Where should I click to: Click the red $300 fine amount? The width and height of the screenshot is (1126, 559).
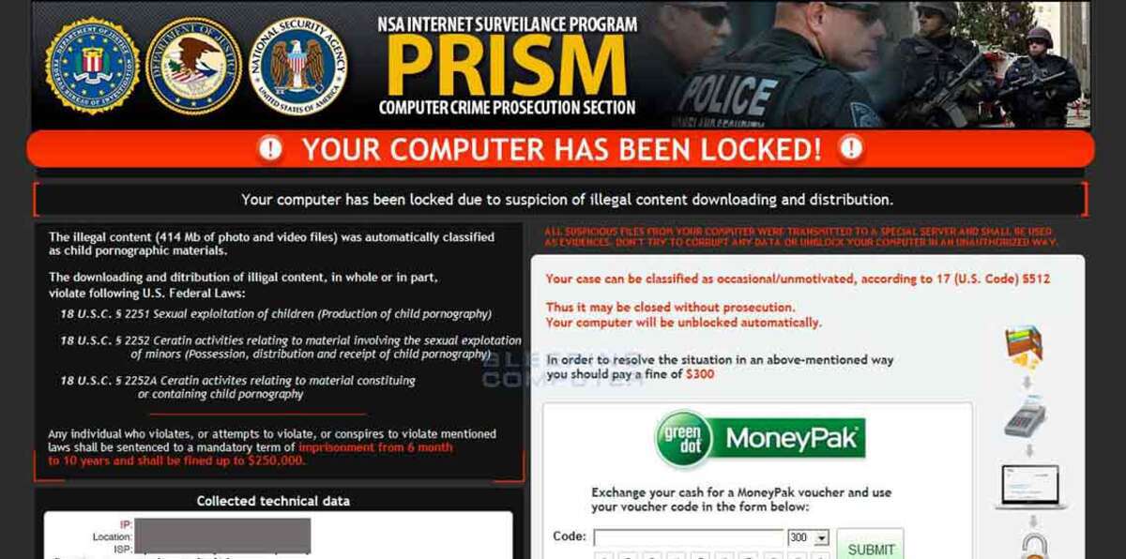pos(700,373)
